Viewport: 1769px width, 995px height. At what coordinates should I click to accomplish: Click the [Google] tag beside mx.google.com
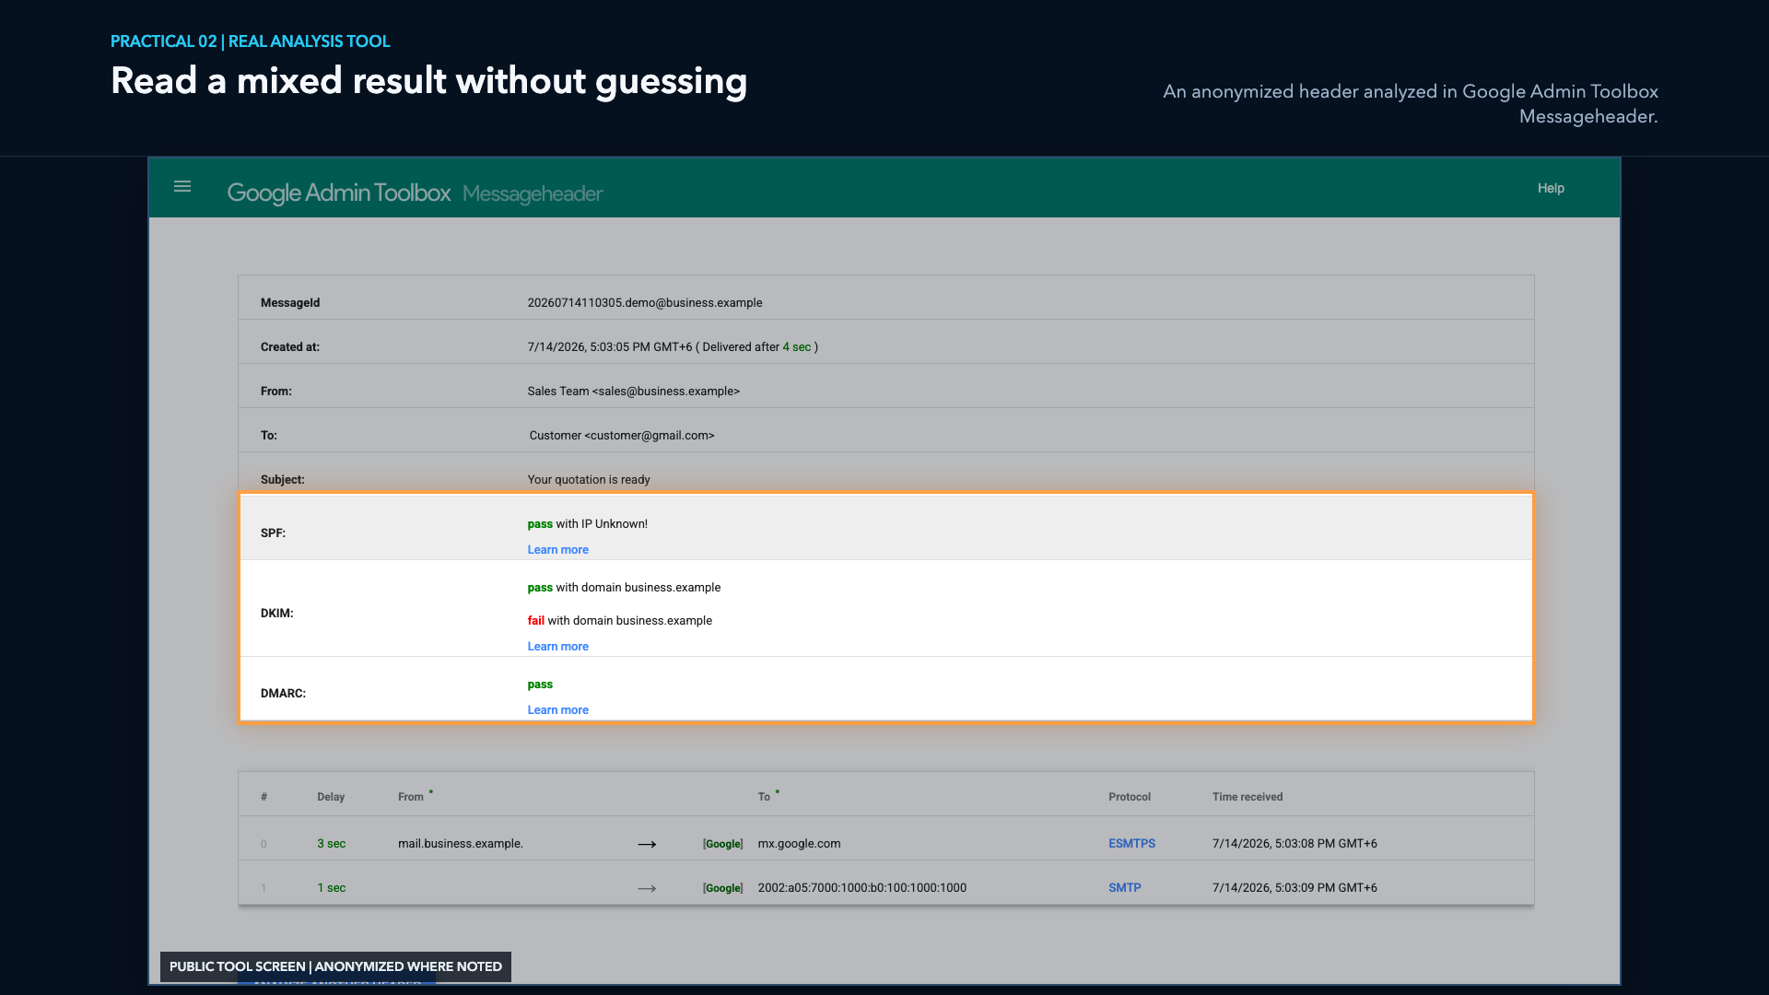(x=722, y=844)
